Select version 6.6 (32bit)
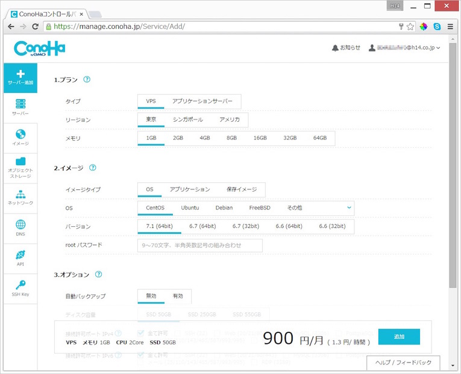The height and width of the screenshot is (374, 461). click(332, 226)
